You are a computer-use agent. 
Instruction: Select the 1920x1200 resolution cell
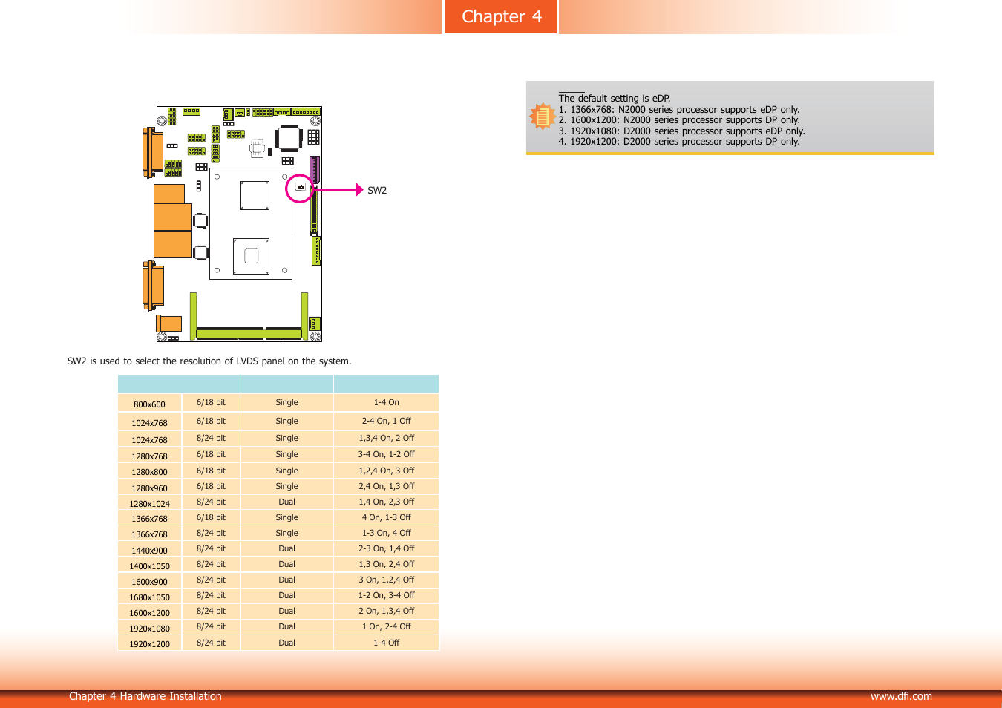149,644
